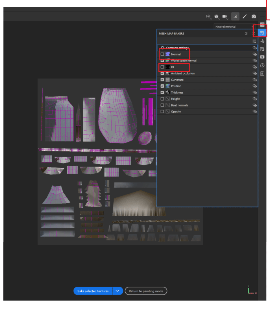This screenshot has width=270, height=309.
Task: Expand the small arrow under symmetry icon
Action: (211, 19)
